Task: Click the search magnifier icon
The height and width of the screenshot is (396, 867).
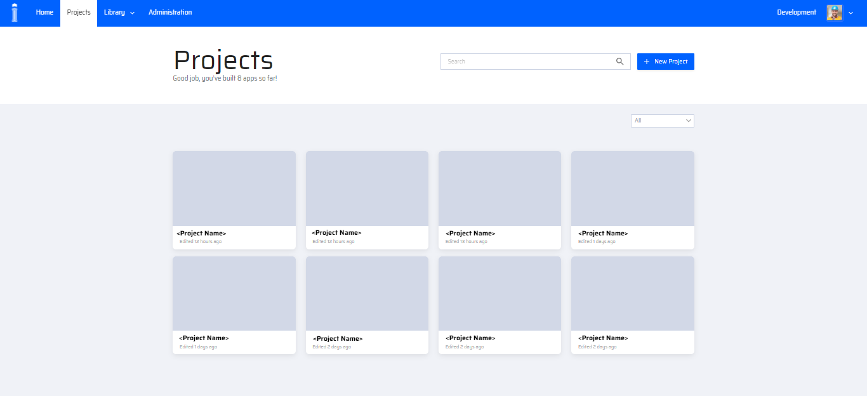Action: pos(620,62)
